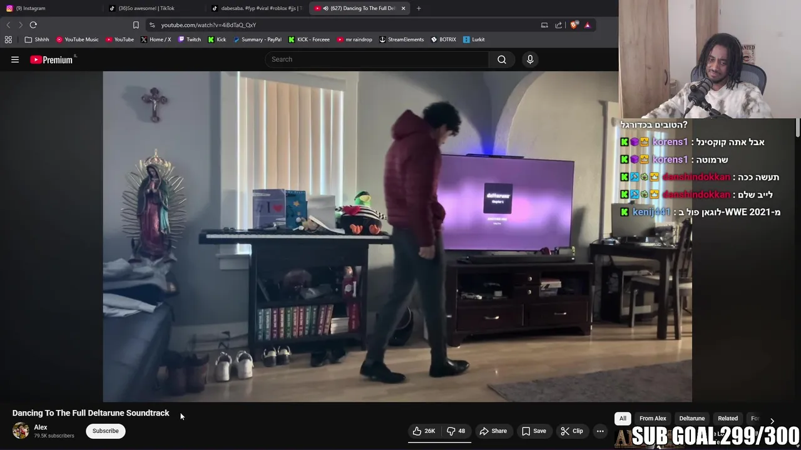Open the share page icon in address bar
Viewport: 801px width, 450px height.
(559, 25)
